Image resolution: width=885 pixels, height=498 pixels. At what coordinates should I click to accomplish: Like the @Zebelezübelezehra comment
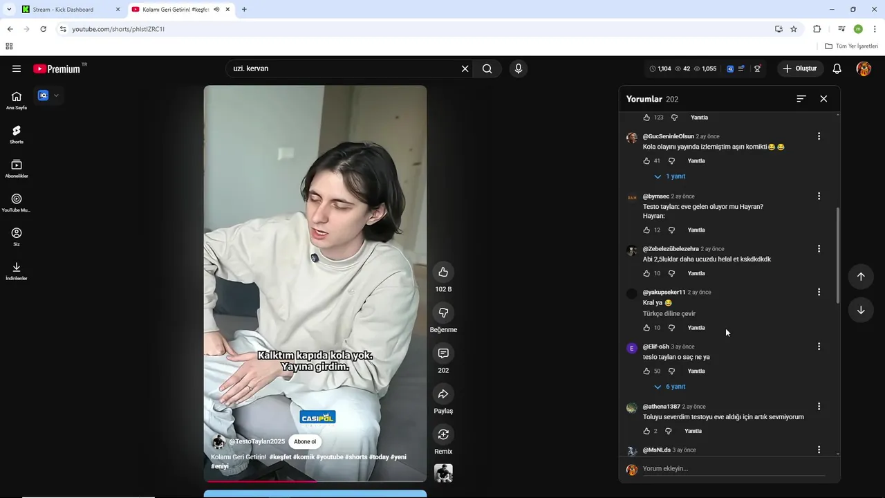pos(646,273)
